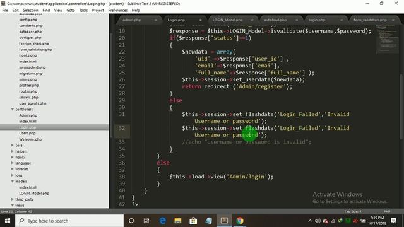Close the LOGIN_Model.php editor tab
Image resolution: width=404 pixels, height=227 pixels.
click(x=252, y=20)
